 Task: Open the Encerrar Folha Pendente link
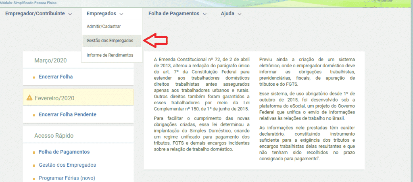67,114
